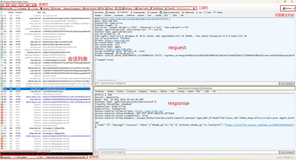Click View in Notepad under the request

click(287, 83)
